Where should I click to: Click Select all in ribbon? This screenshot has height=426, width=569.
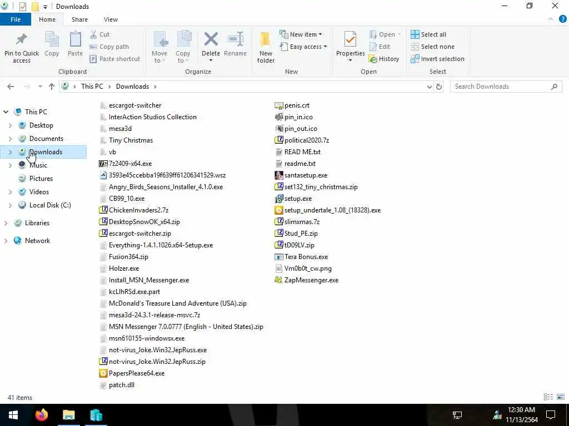tap(428, 34)
